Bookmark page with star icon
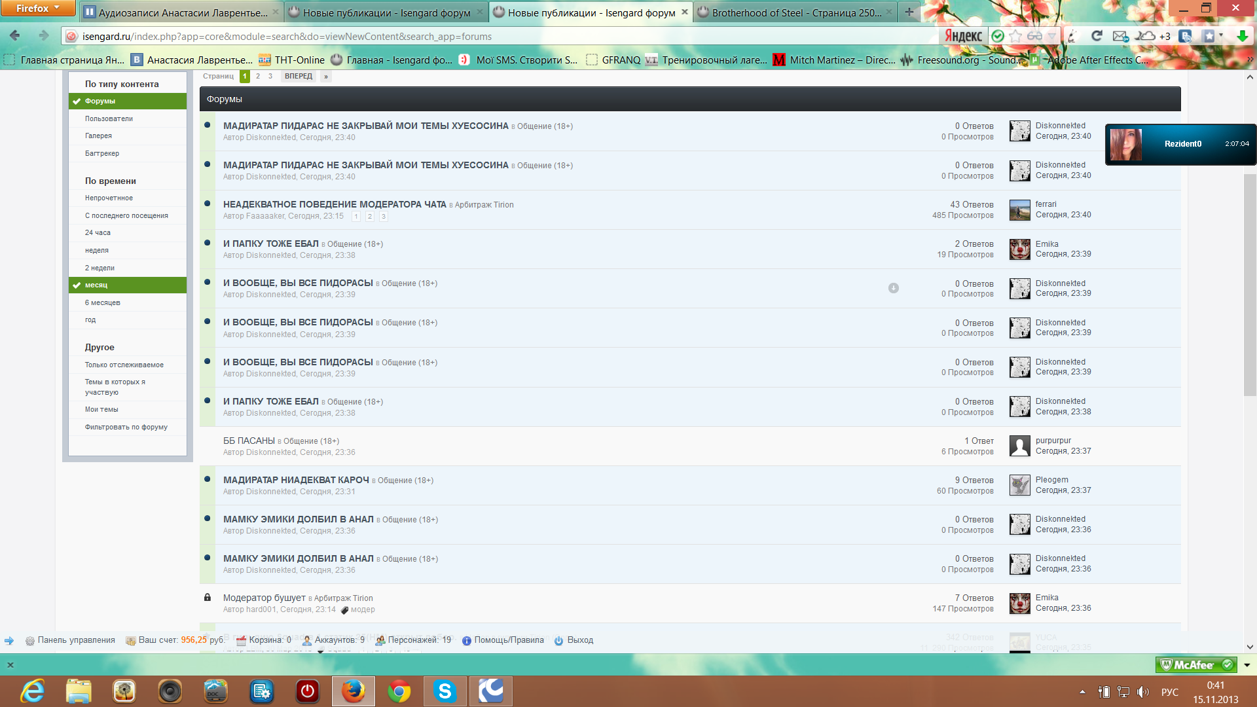1257x707 pixels. pyautogui.click(x=1015, y=36)
